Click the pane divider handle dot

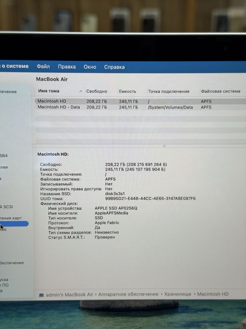click(x=164, y=145)
